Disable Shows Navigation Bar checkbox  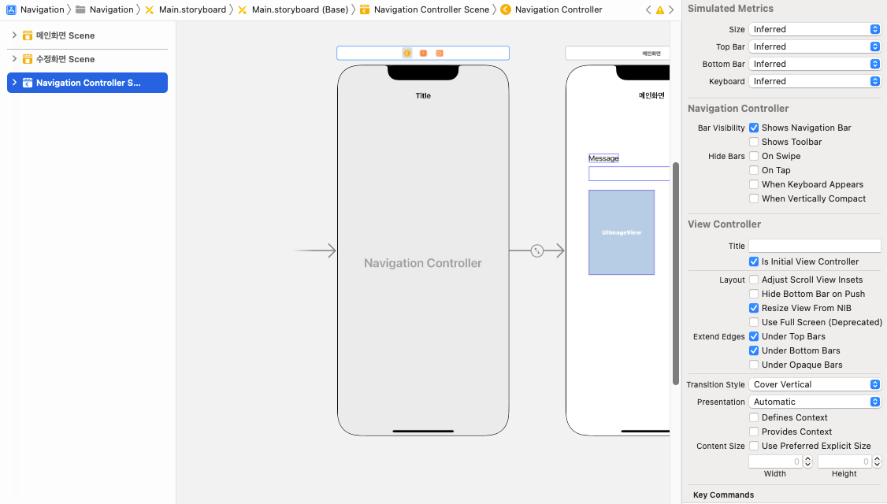click(754, 128)
